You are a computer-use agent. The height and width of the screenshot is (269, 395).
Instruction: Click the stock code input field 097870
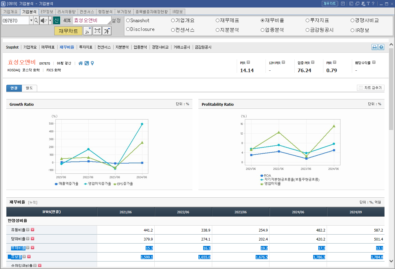(x=15, y=21)
